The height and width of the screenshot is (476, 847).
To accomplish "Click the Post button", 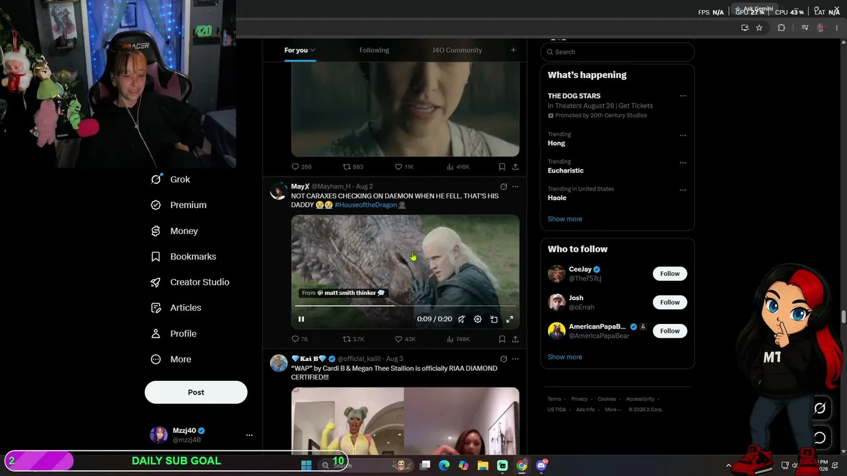I will (x=196, y=392).
